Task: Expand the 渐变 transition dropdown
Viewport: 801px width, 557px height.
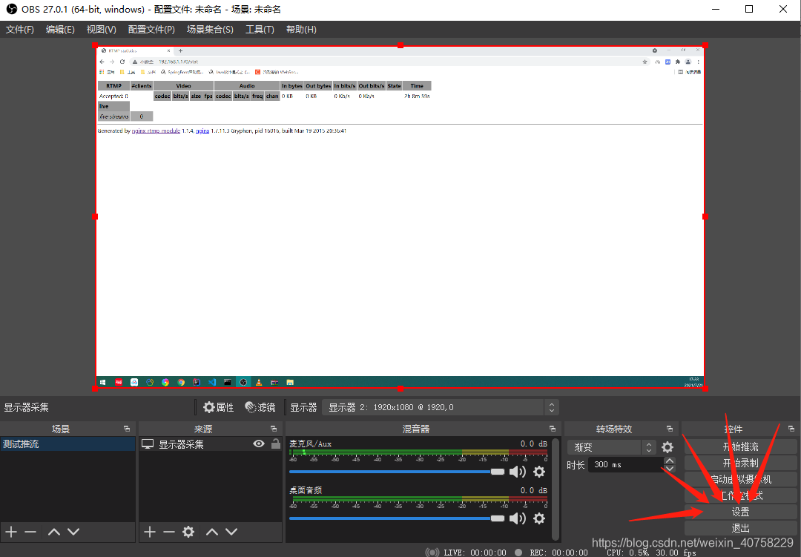Action: [x=611, y=447]
